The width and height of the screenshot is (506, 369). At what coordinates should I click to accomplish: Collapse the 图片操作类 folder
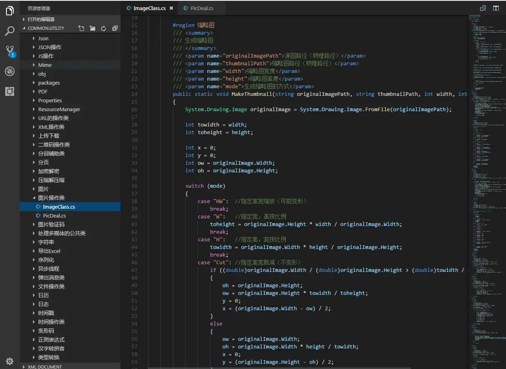[x=51, y=198]
